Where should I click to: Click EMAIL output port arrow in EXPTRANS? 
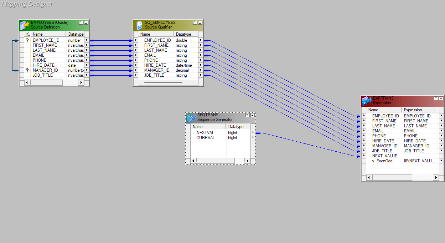coord(441,131)
